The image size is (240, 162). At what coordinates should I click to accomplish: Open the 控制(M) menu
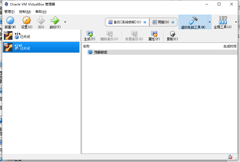click(x=25, y=12)
